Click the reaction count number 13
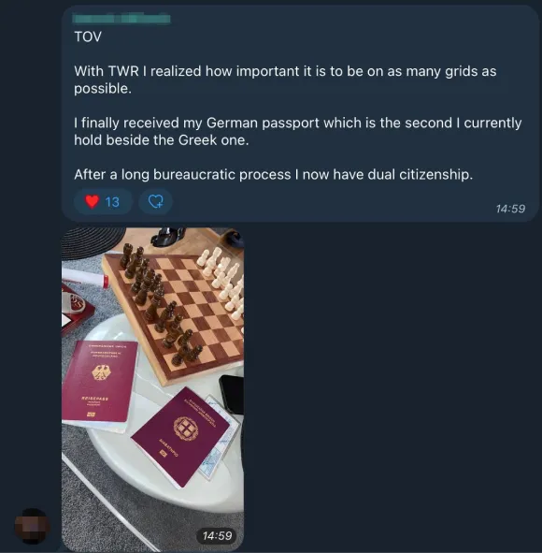This screenshot has width=542, height=553. 112,202
